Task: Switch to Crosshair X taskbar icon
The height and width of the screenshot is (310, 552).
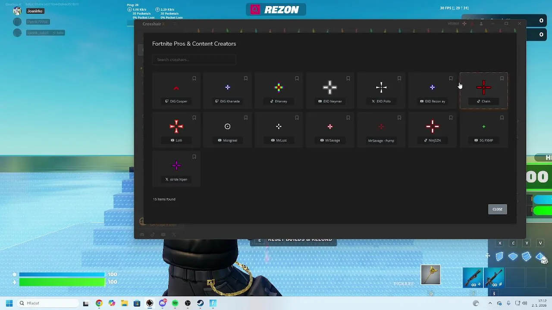Action: [150, 303]
